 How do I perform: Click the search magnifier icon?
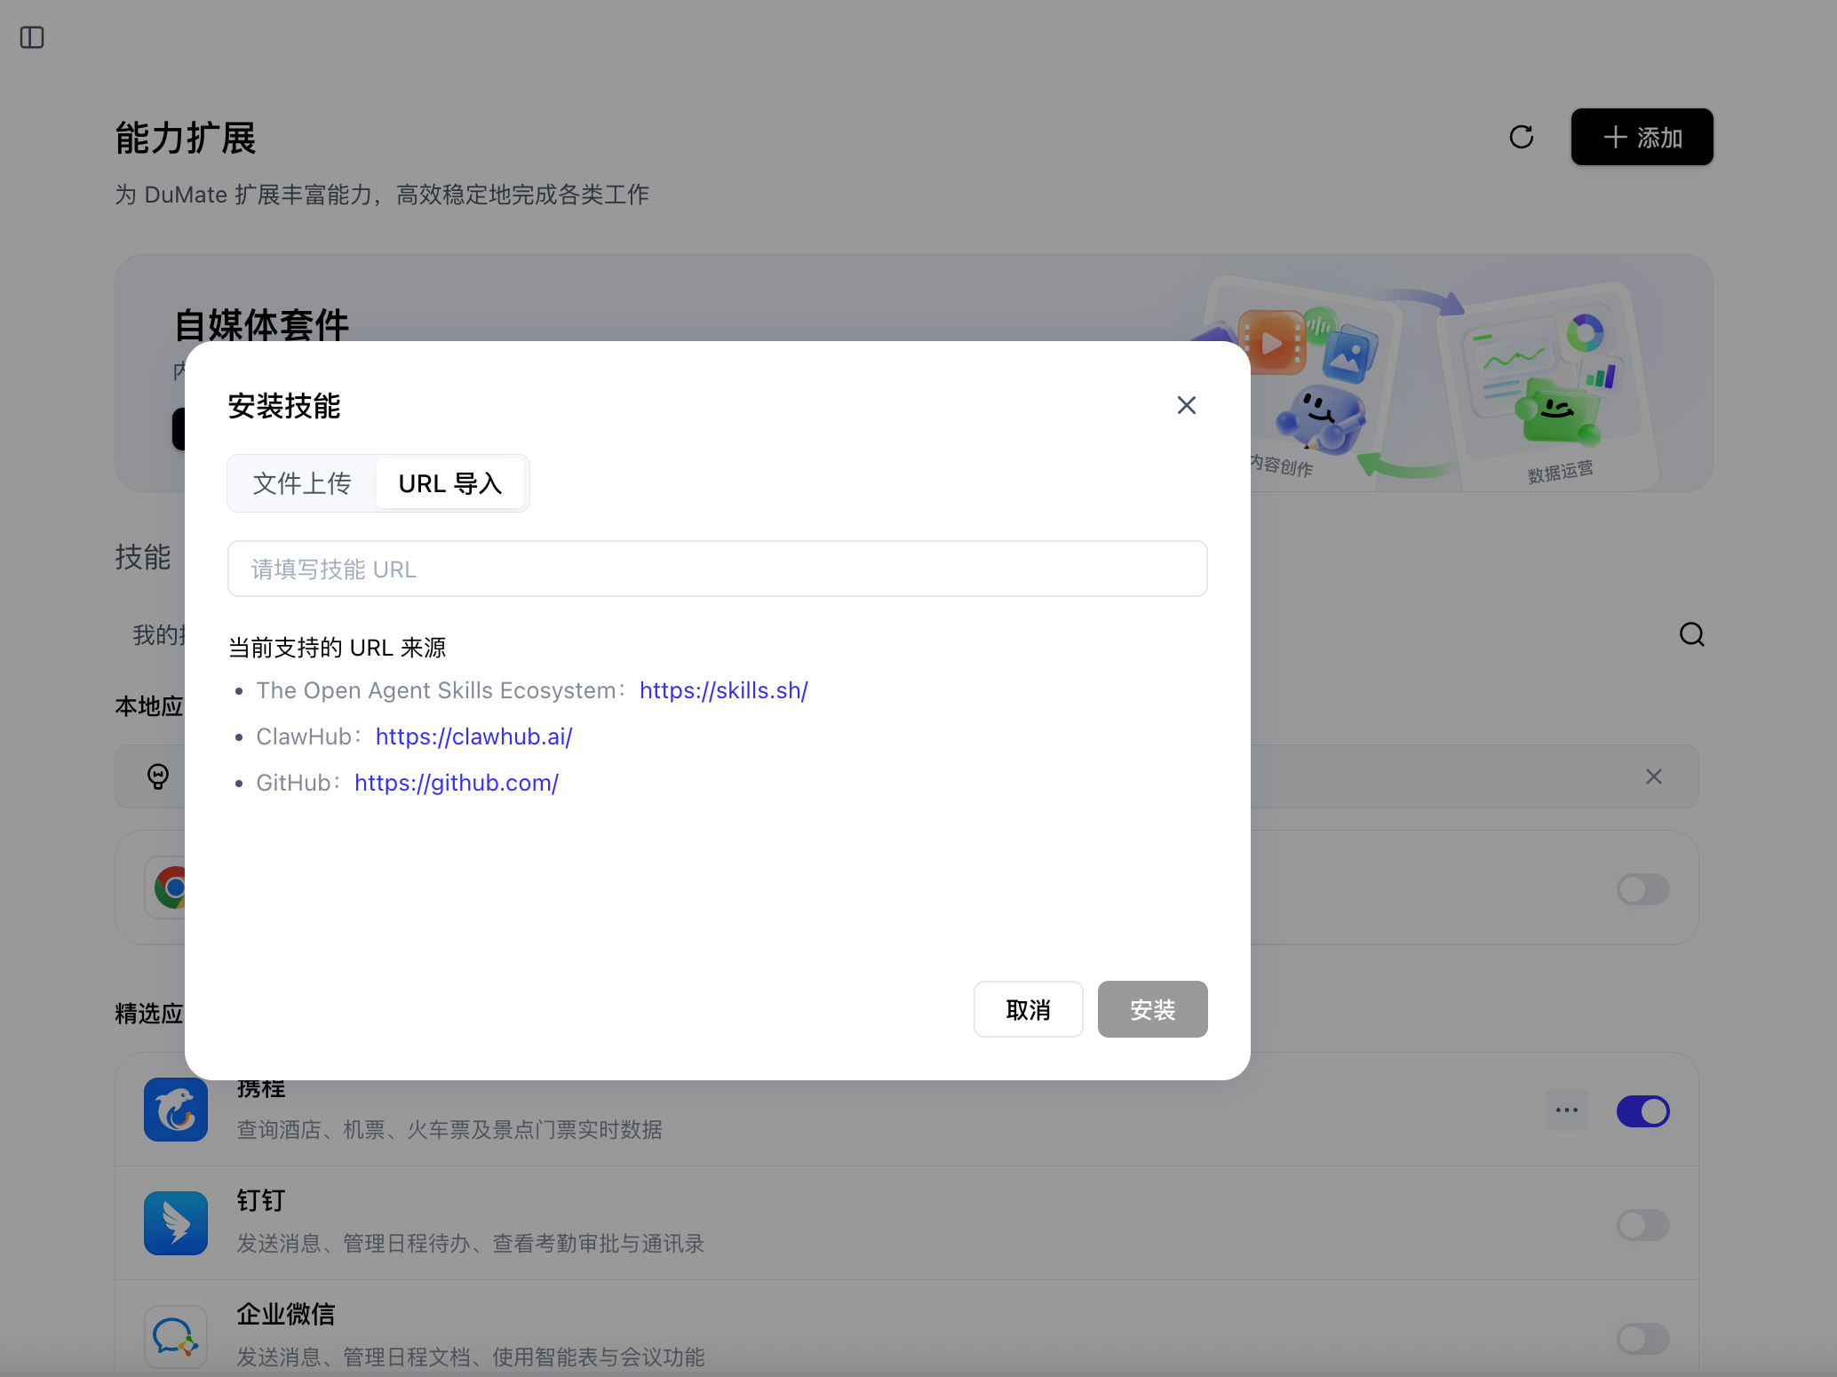[x=1691, y=634]
